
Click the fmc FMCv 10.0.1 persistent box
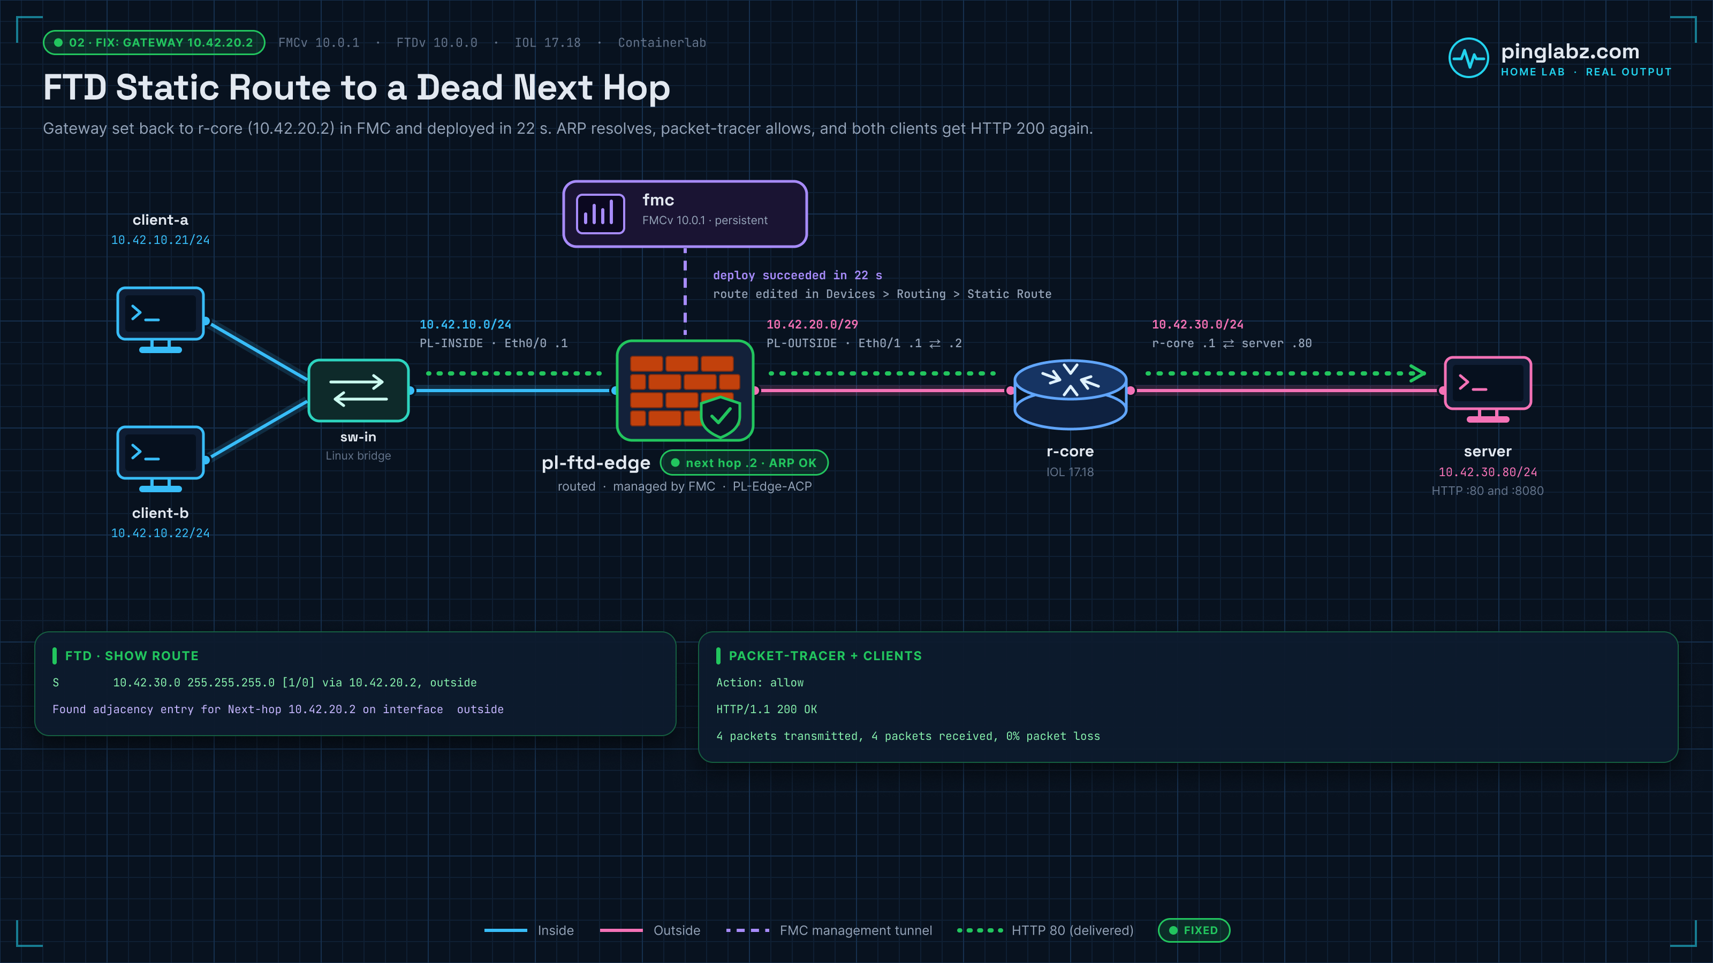(x=685, y=214)
